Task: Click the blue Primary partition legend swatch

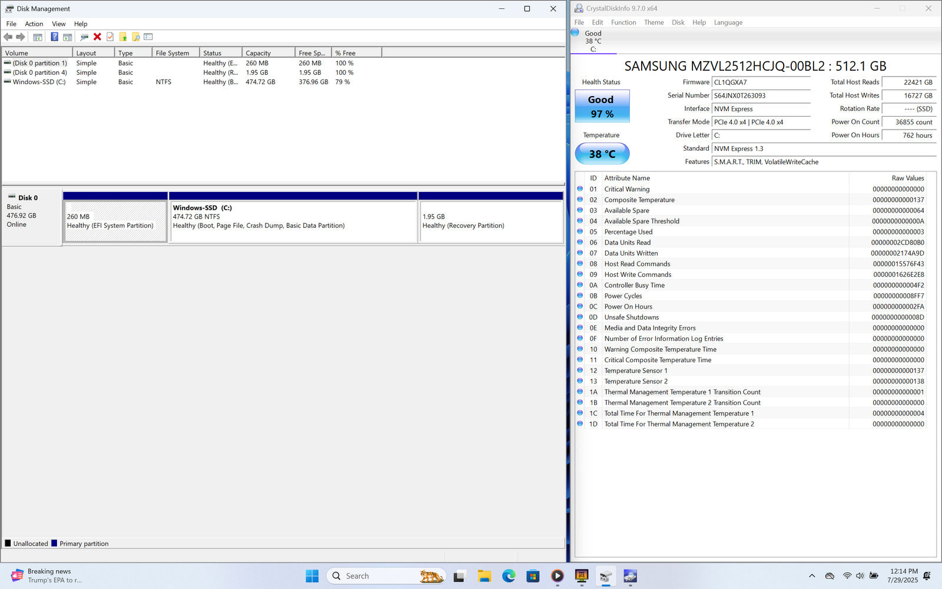Action: [x=54, y=543]
